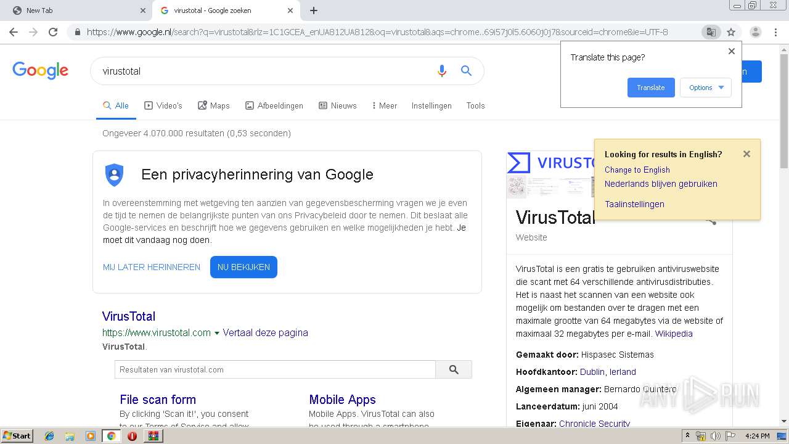Open Instellingen search settings
Screen dimensions: 789x444
click(431, 105)
